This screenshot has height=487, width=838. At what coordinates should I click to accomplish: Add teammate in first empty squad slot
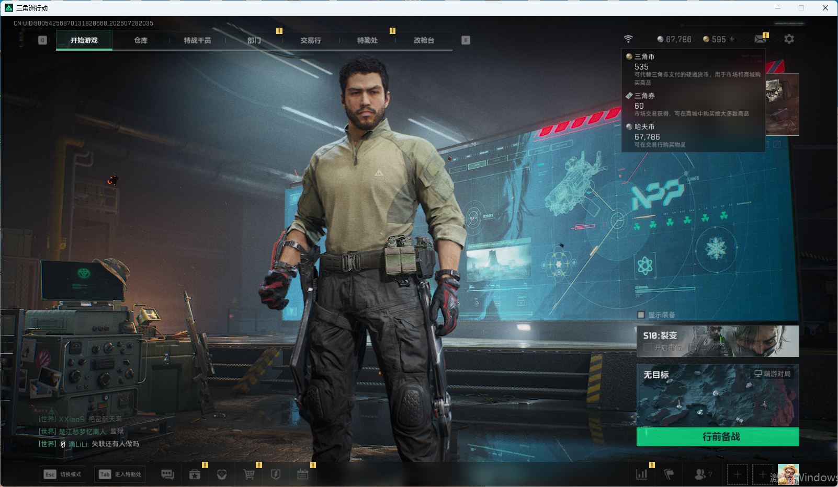[738, 474]
